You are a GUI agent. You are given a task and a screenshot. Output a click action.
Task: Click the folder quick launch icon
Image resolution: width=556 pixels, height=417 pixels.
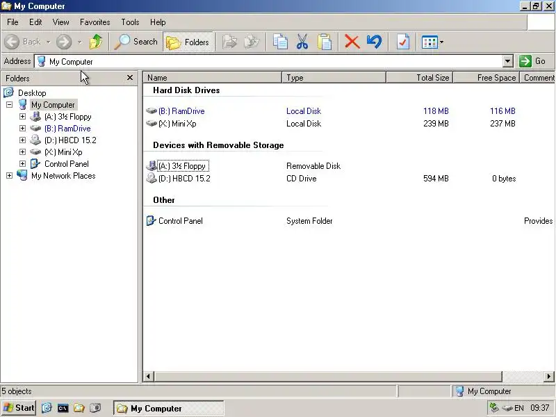(x=79, y=408)
